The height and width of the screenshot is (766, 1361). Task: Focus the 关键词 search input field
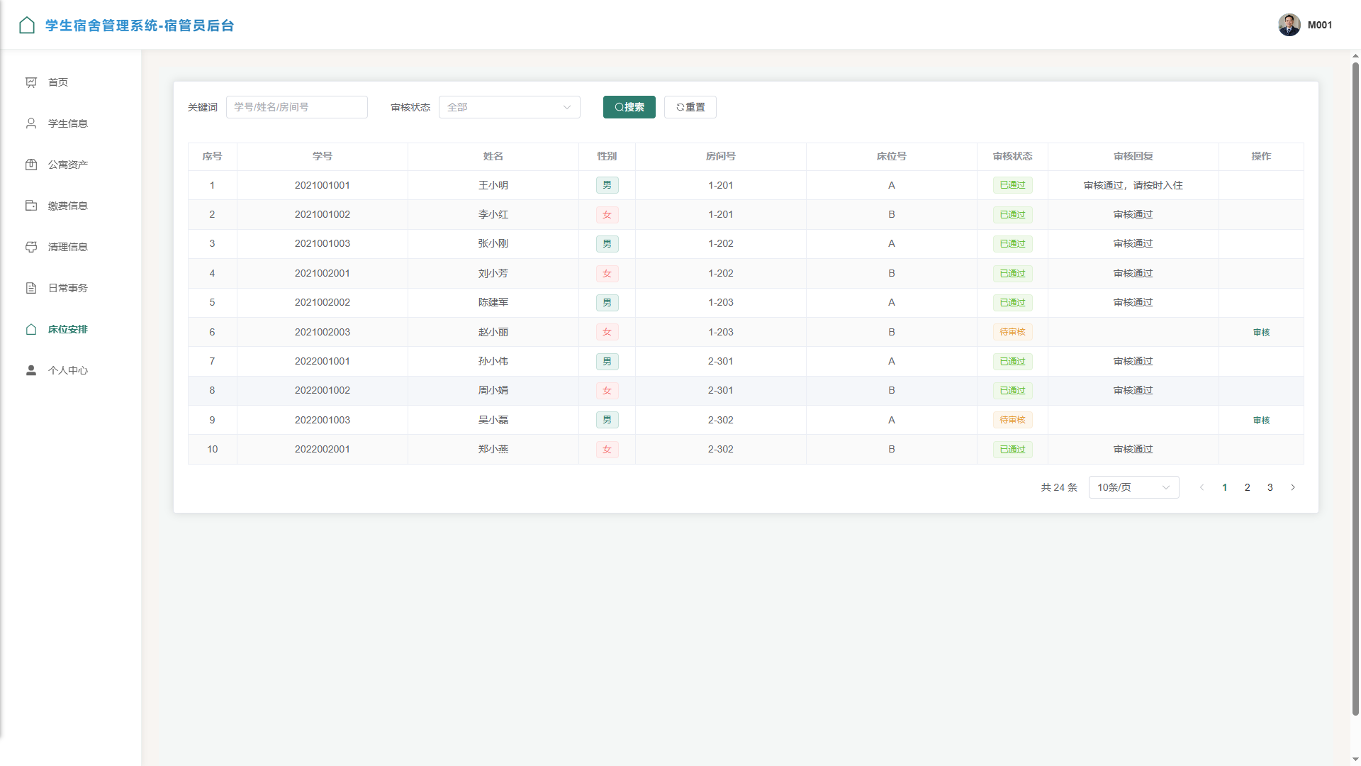297,107
